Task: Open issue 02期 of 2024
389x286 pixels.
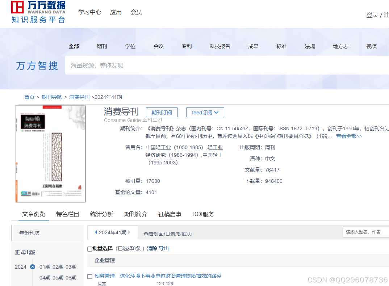Action: (58, 267)
